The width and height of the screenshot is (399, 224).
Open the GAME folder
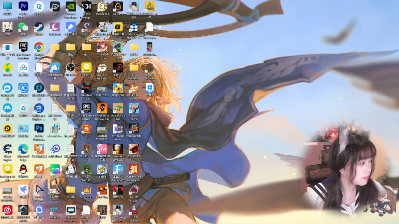tap(70, 108)
